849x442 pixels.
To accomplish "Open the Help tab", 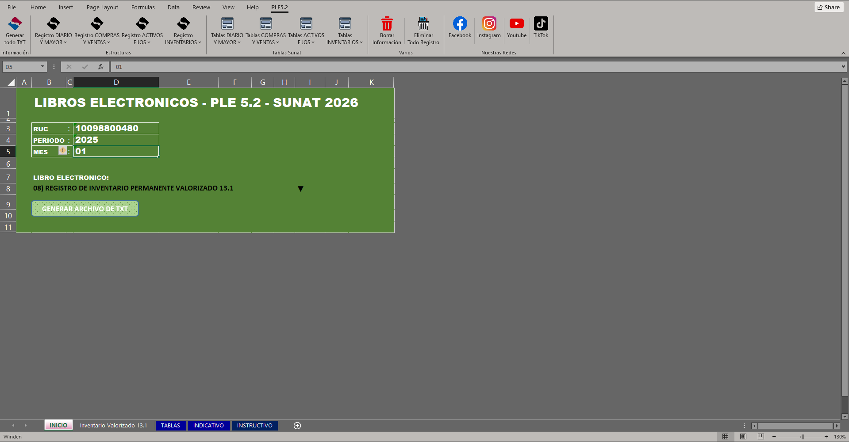I will [x=253, y=7].
